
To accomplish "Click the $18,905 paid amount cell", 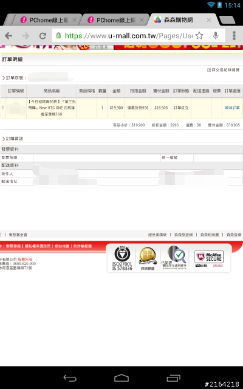I will 161,108.
